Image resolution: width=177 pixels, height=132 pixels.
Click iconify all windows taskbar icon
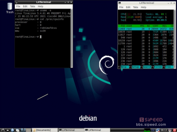coord(18,130)
